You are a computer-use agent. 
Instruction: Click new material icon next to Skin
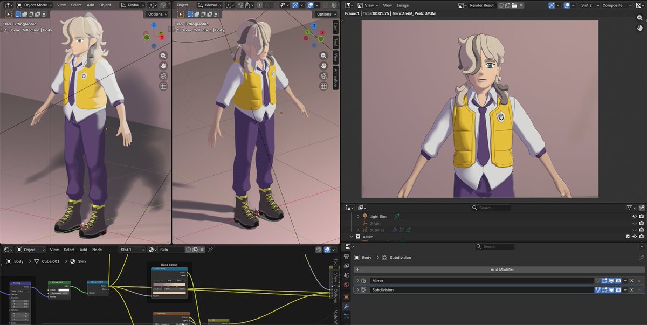click(x=195, y=250)
